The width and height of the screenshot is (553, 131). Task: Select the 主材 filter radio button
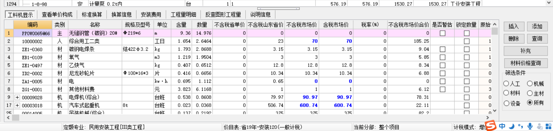(x=530, y=93)
